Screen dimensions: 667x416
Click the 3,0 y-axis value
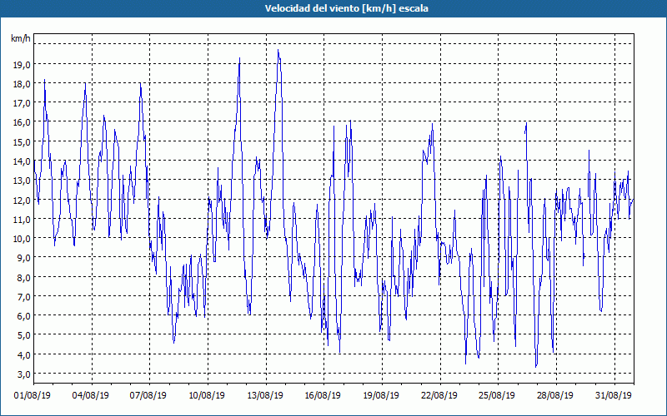point(24,374)
